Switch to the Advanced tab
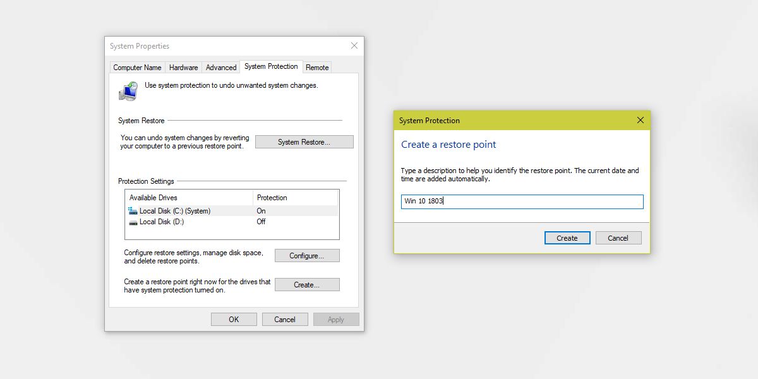The image size is (758, 379). [x=220, y=67]
